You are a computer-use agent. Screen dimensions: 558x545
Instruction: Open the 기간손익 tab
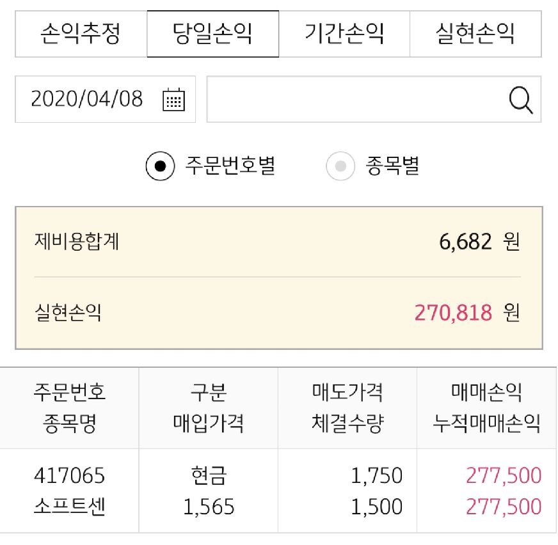click(344, 33)
